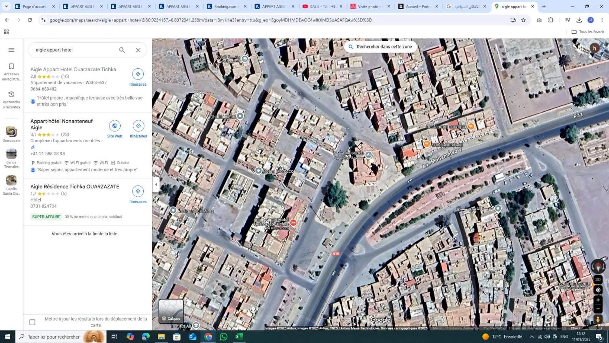Show your location on the map
The width and height of the screenshot is (609, 343).
(x=598, y=290)
